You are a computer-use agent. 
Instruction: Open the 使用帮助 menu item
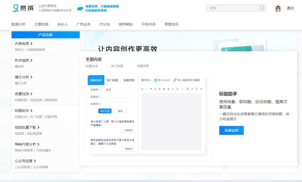[x=125, y=24]
